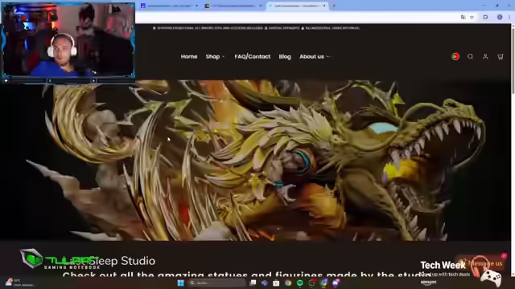The height and width of the screenshot is (289, 515).
Task: Open the FAQ/Contact page
Action: (x=252, y=57)
